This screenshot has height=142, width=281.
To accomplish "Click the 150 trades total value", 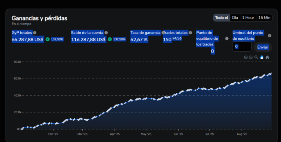I will 167,39.
